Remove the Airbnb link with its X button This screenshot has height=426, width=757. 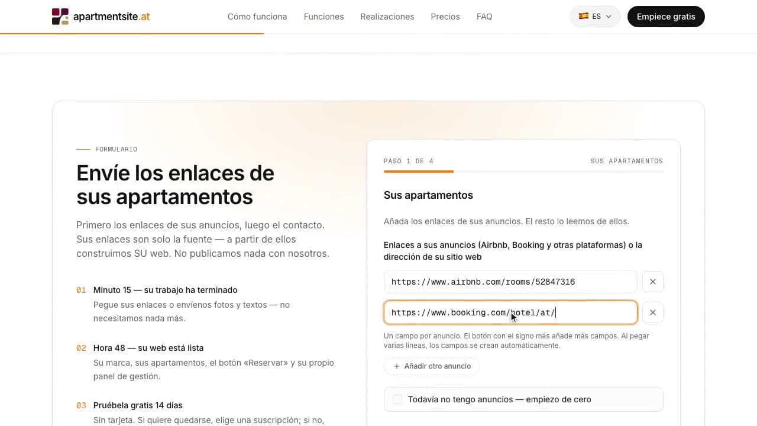pyautogui.click(x=653, y=282)
